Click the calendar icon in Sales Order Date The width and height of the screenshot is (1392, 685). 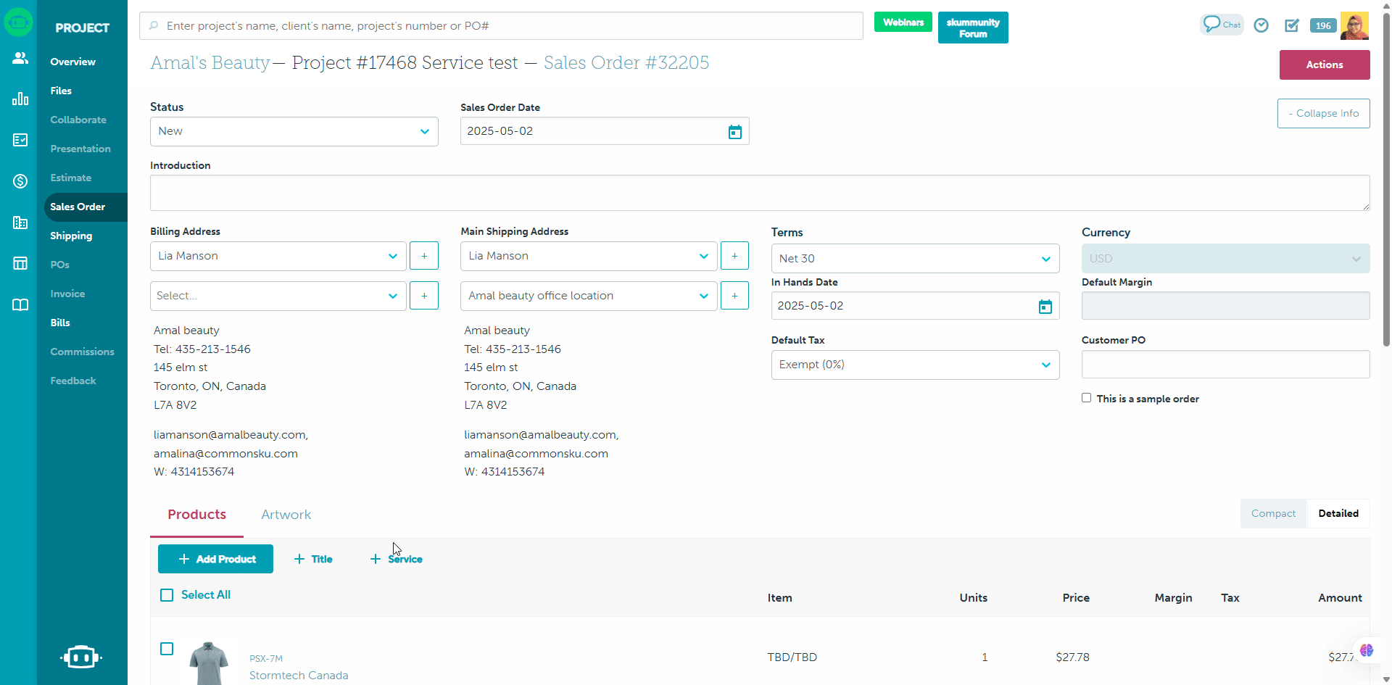[x=734, y=132]
